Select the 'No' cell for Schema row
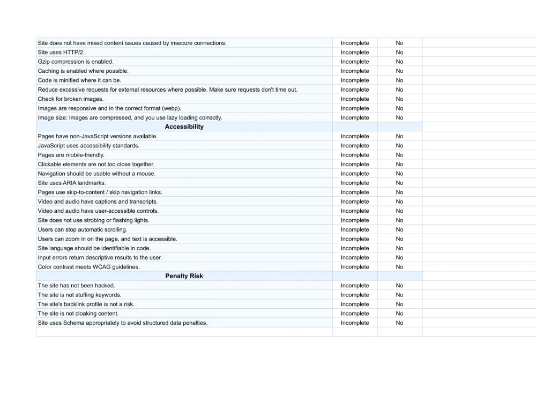 point(400,323)
